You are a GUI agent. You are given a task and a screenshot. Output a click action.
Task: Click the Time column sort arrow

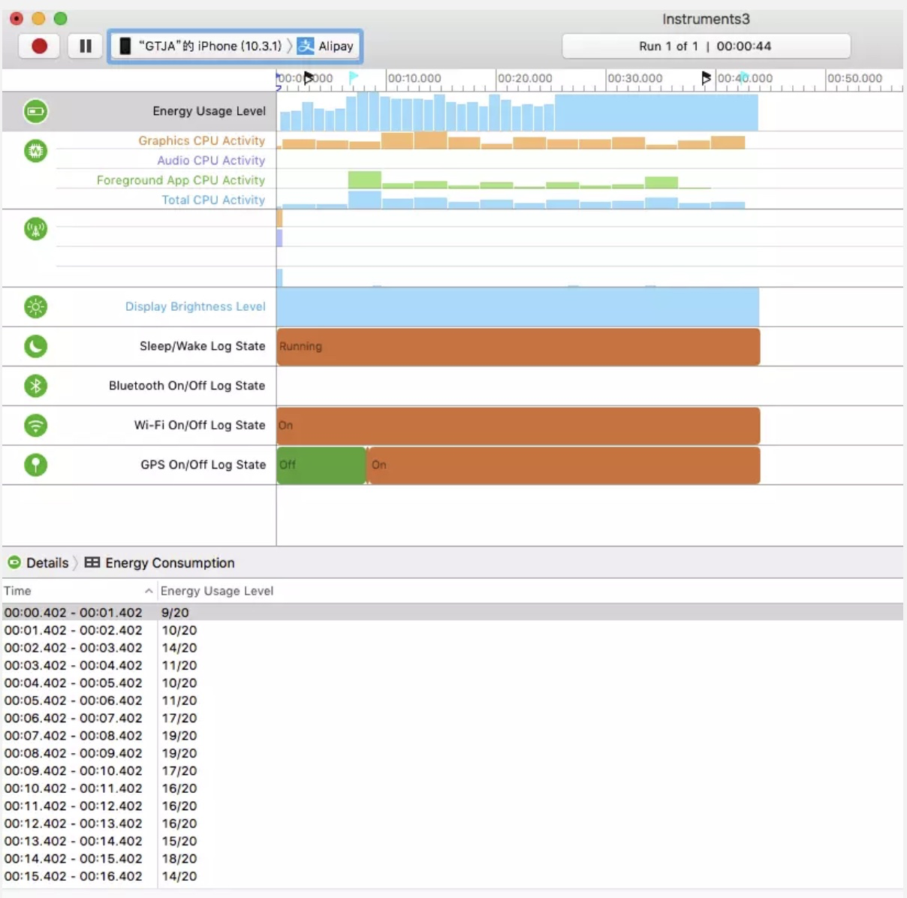point(149,591)
